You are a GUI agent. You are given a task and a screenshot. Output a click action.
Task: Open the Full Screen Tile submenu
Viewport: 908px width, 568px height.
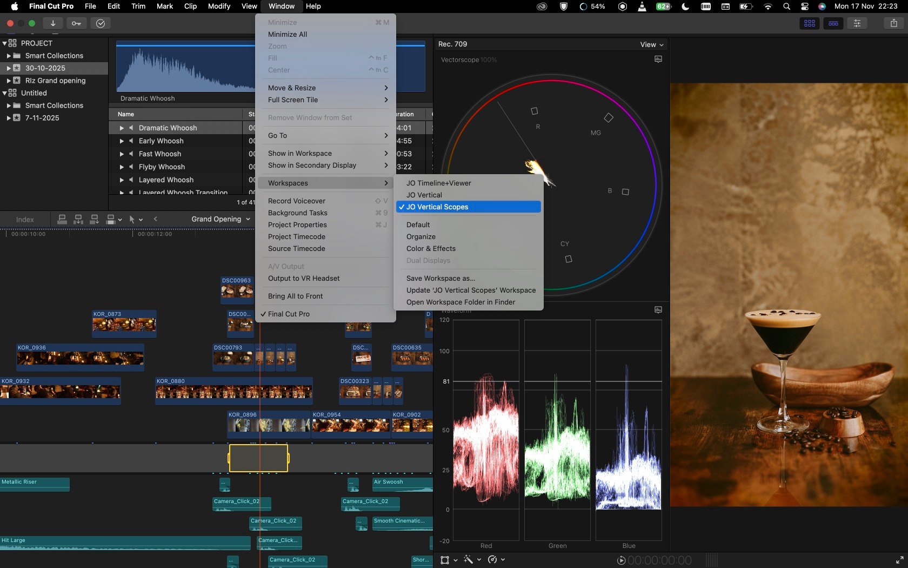click(x=325, y=100)
